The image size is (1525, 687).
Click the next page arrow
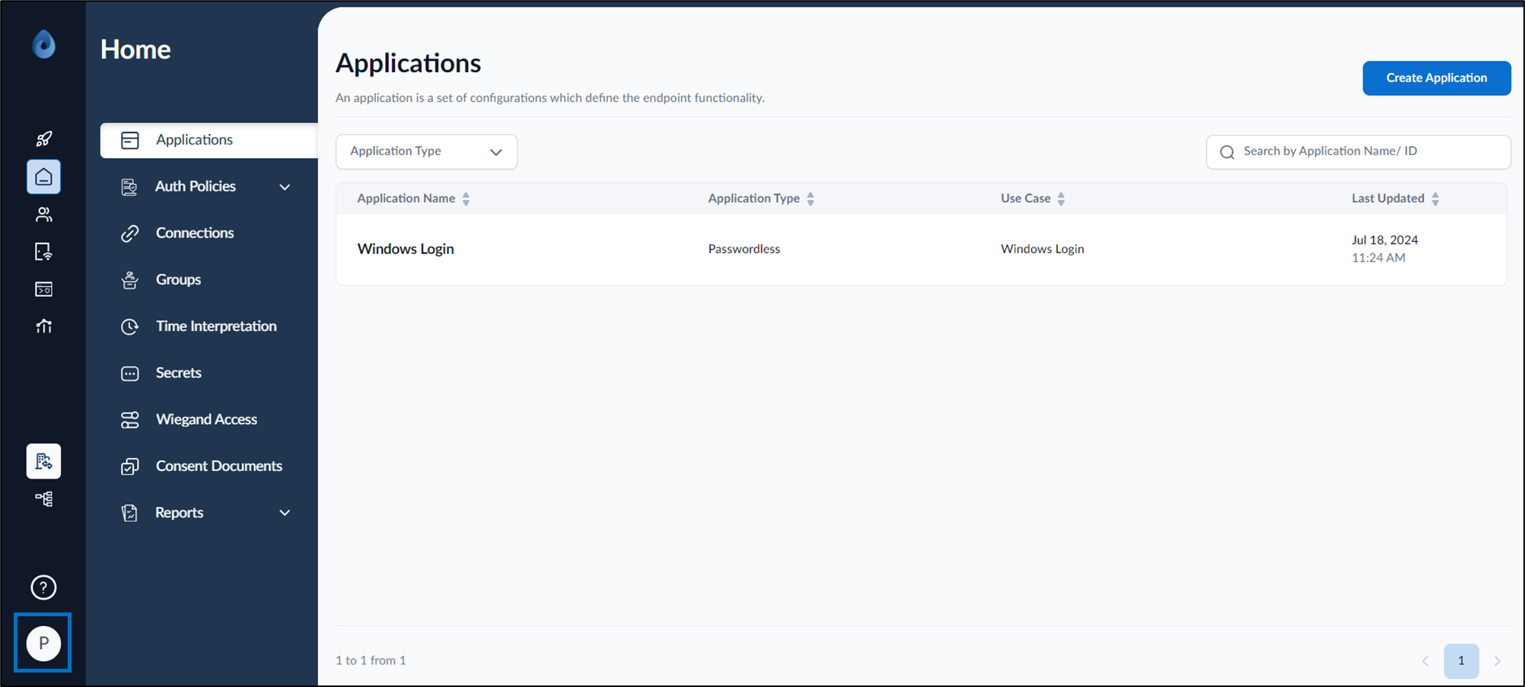(x=1497, y=661)
